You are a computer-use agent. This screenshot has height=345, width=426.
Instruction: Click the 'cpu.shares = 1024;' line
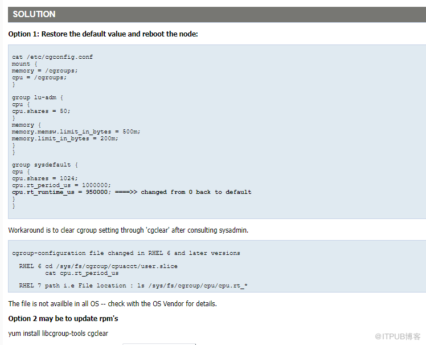pos(45,178)
